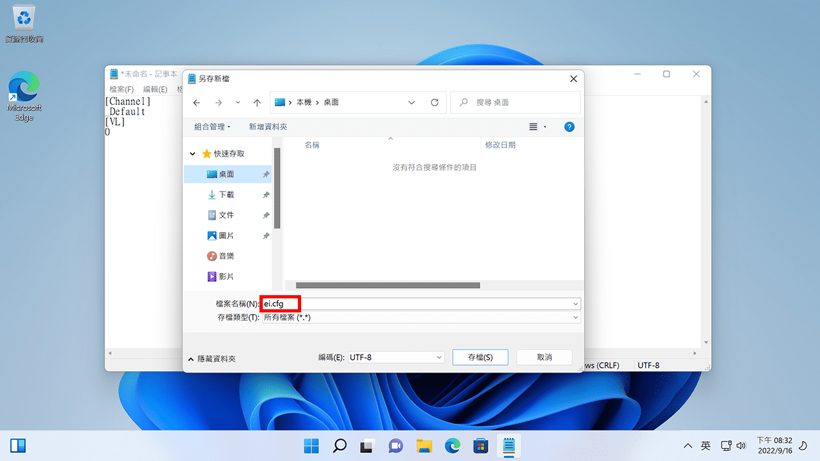The width and height of the screenshot is (820, 461).
Task: Collapse the 快速存取 tree section
Action: point(192,154)
